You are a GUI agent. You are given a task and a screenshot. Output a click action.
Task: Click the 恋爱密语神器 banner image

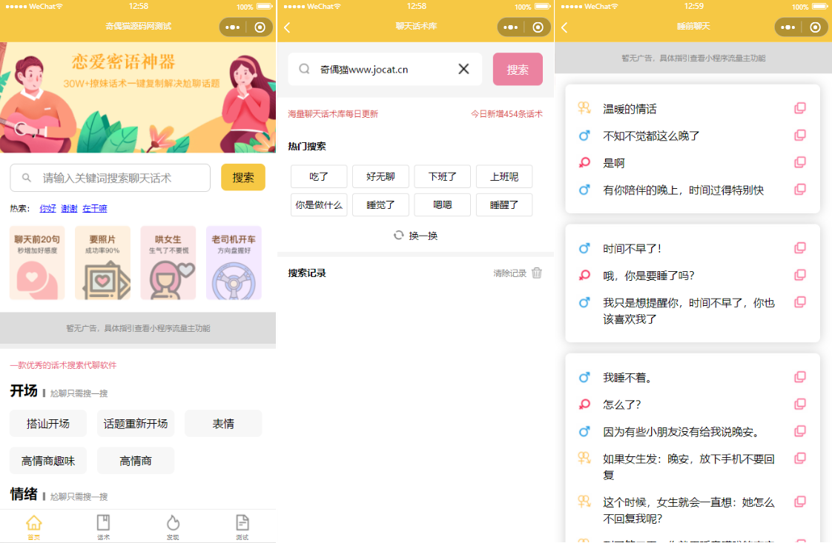[x=138, y=98]
